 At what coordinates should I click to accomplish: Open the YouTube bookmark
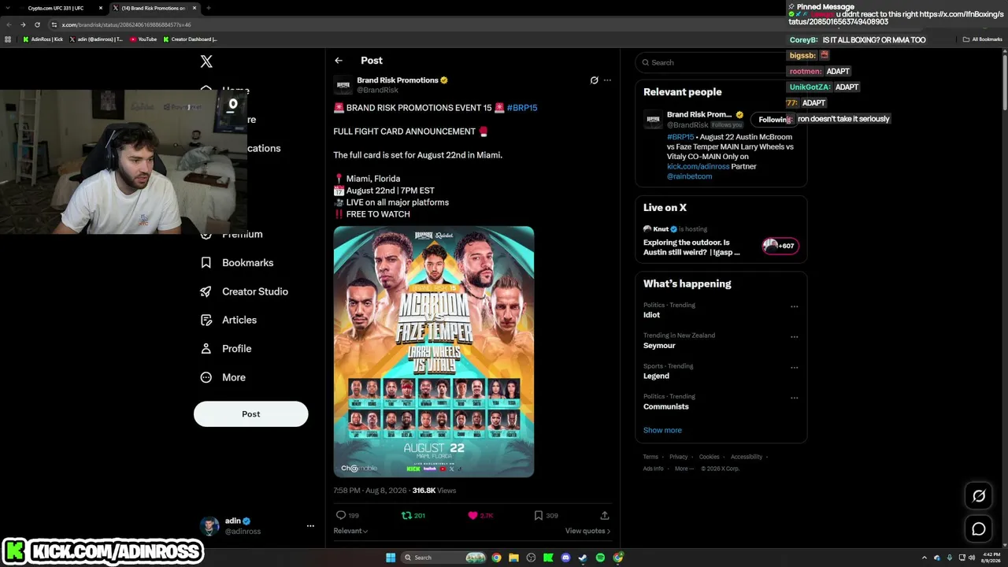pyautogui.click(x=143, y=39)
